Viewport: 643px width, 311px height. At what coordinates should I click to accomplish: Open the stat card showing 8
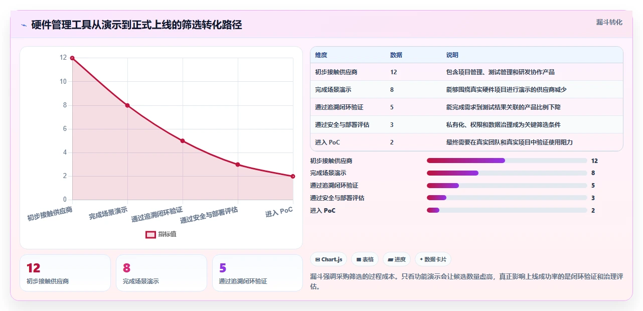coord(162,273)
